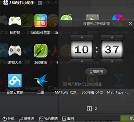134x122 pixels.
Task: Increase the minutes with up arrow
Action: (x=112, y=37)
